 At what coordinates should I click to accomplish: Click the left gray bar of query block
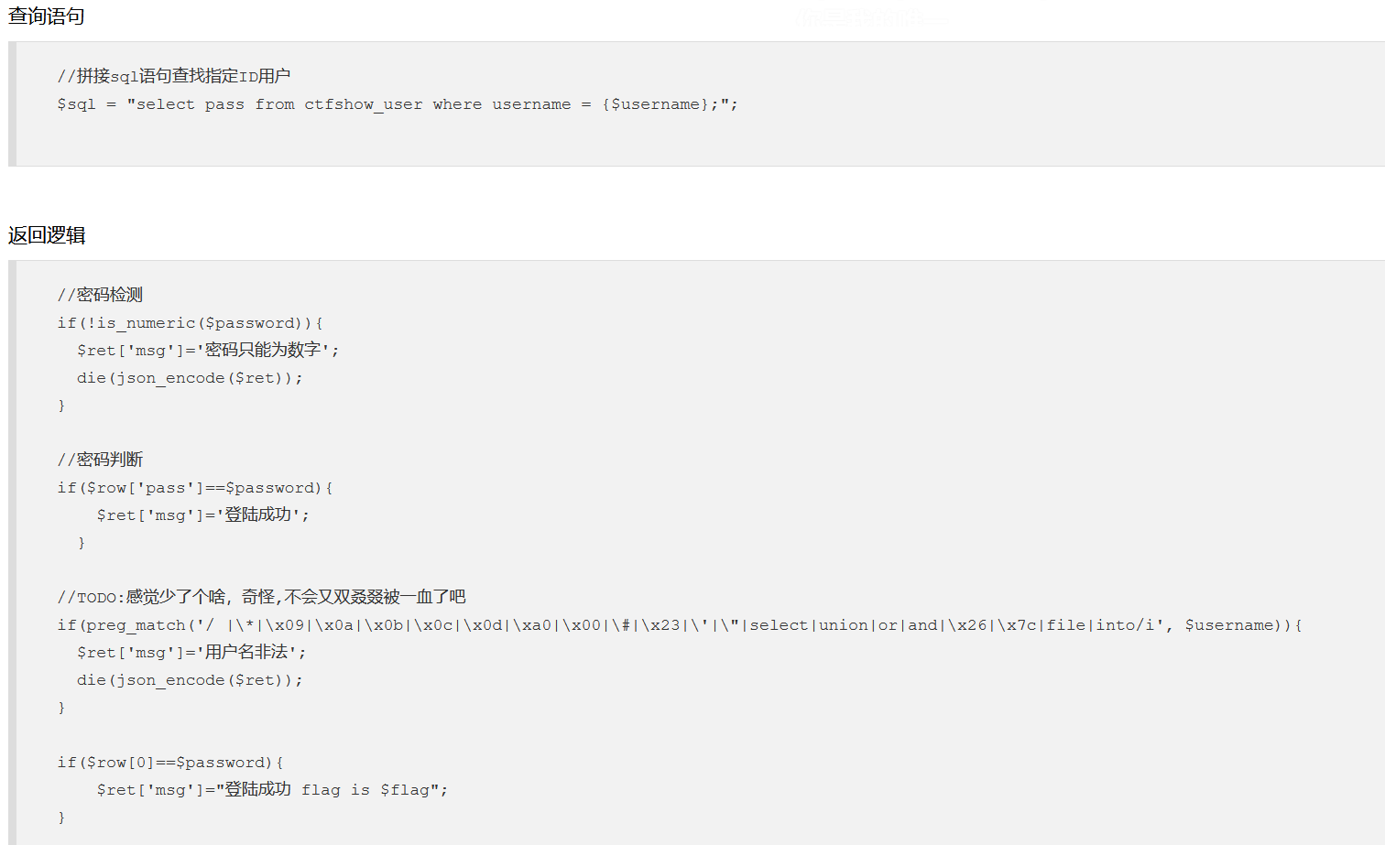coord(12,103)
